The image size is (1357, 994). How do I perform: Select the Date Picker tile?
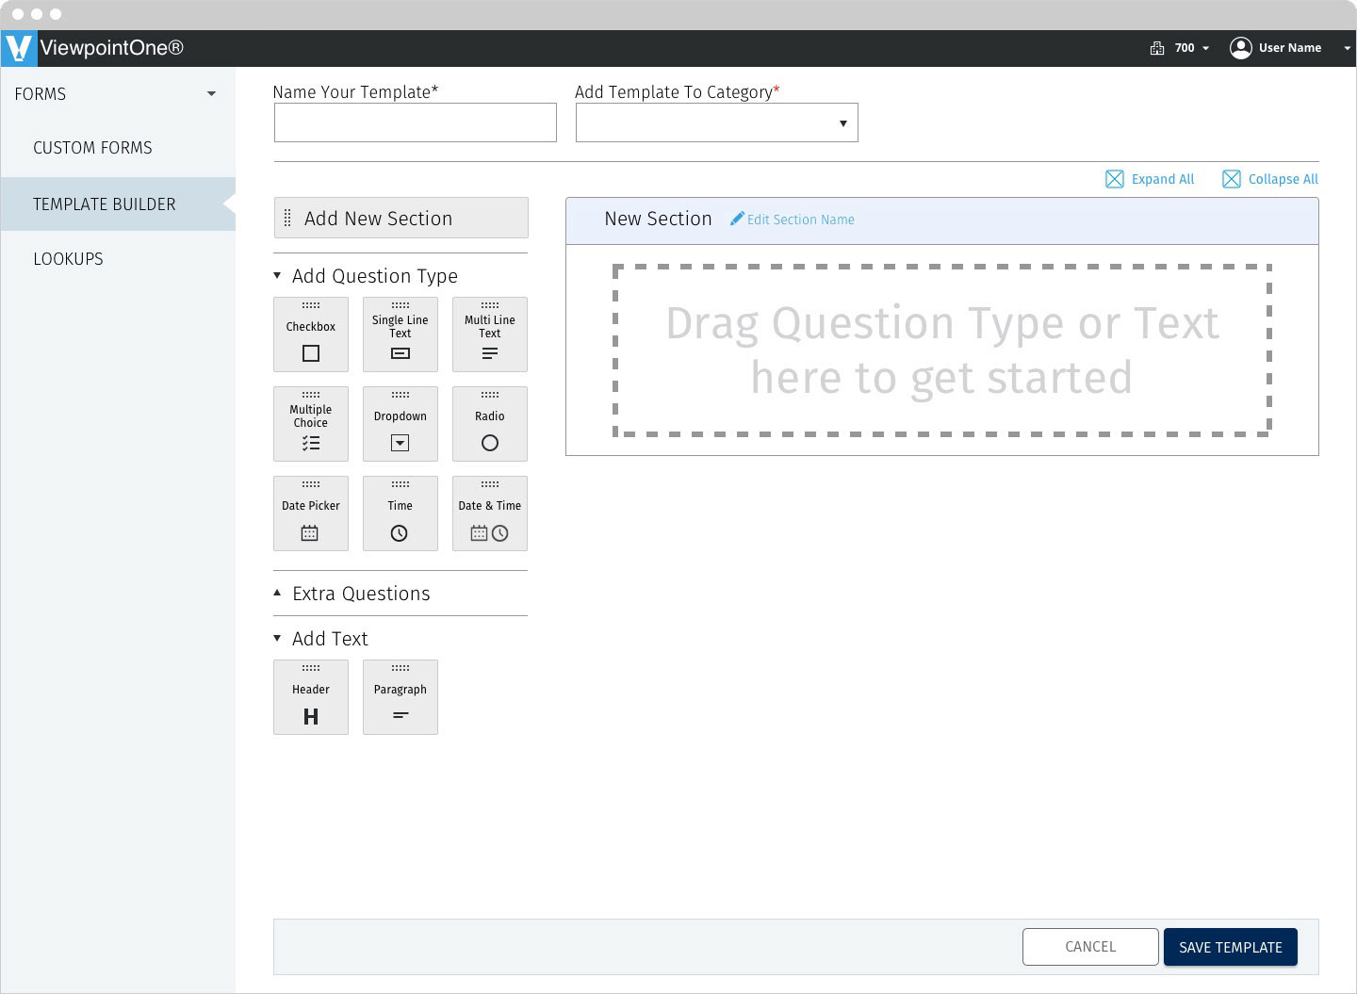311,513
